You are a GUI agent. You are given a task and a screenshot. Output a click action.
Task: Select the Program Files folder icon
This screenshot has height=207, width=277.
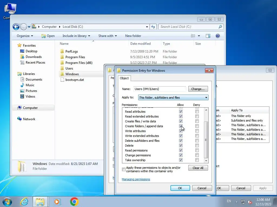tap(62, 57)
